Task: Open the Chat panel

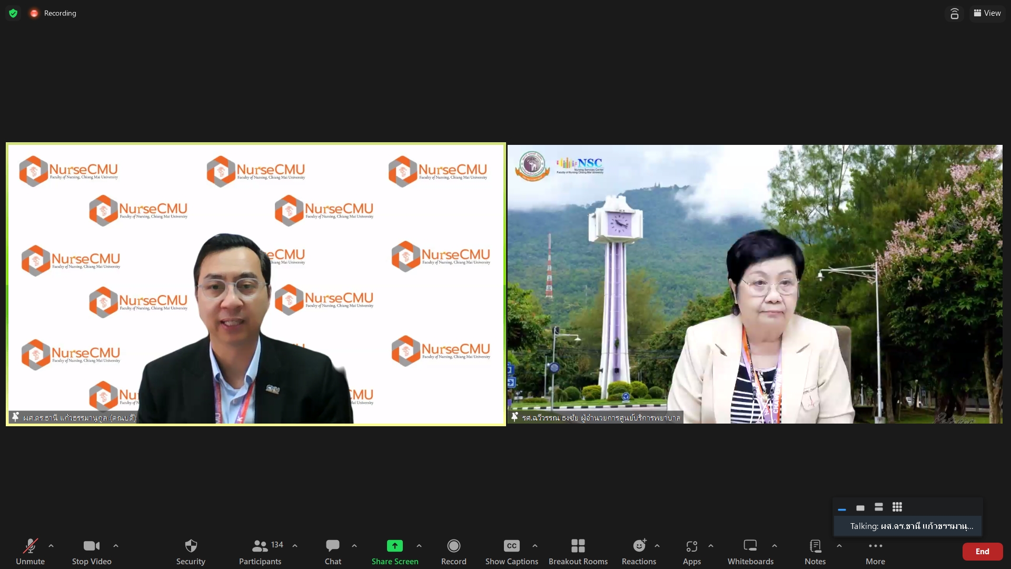Action: (333, 551)
